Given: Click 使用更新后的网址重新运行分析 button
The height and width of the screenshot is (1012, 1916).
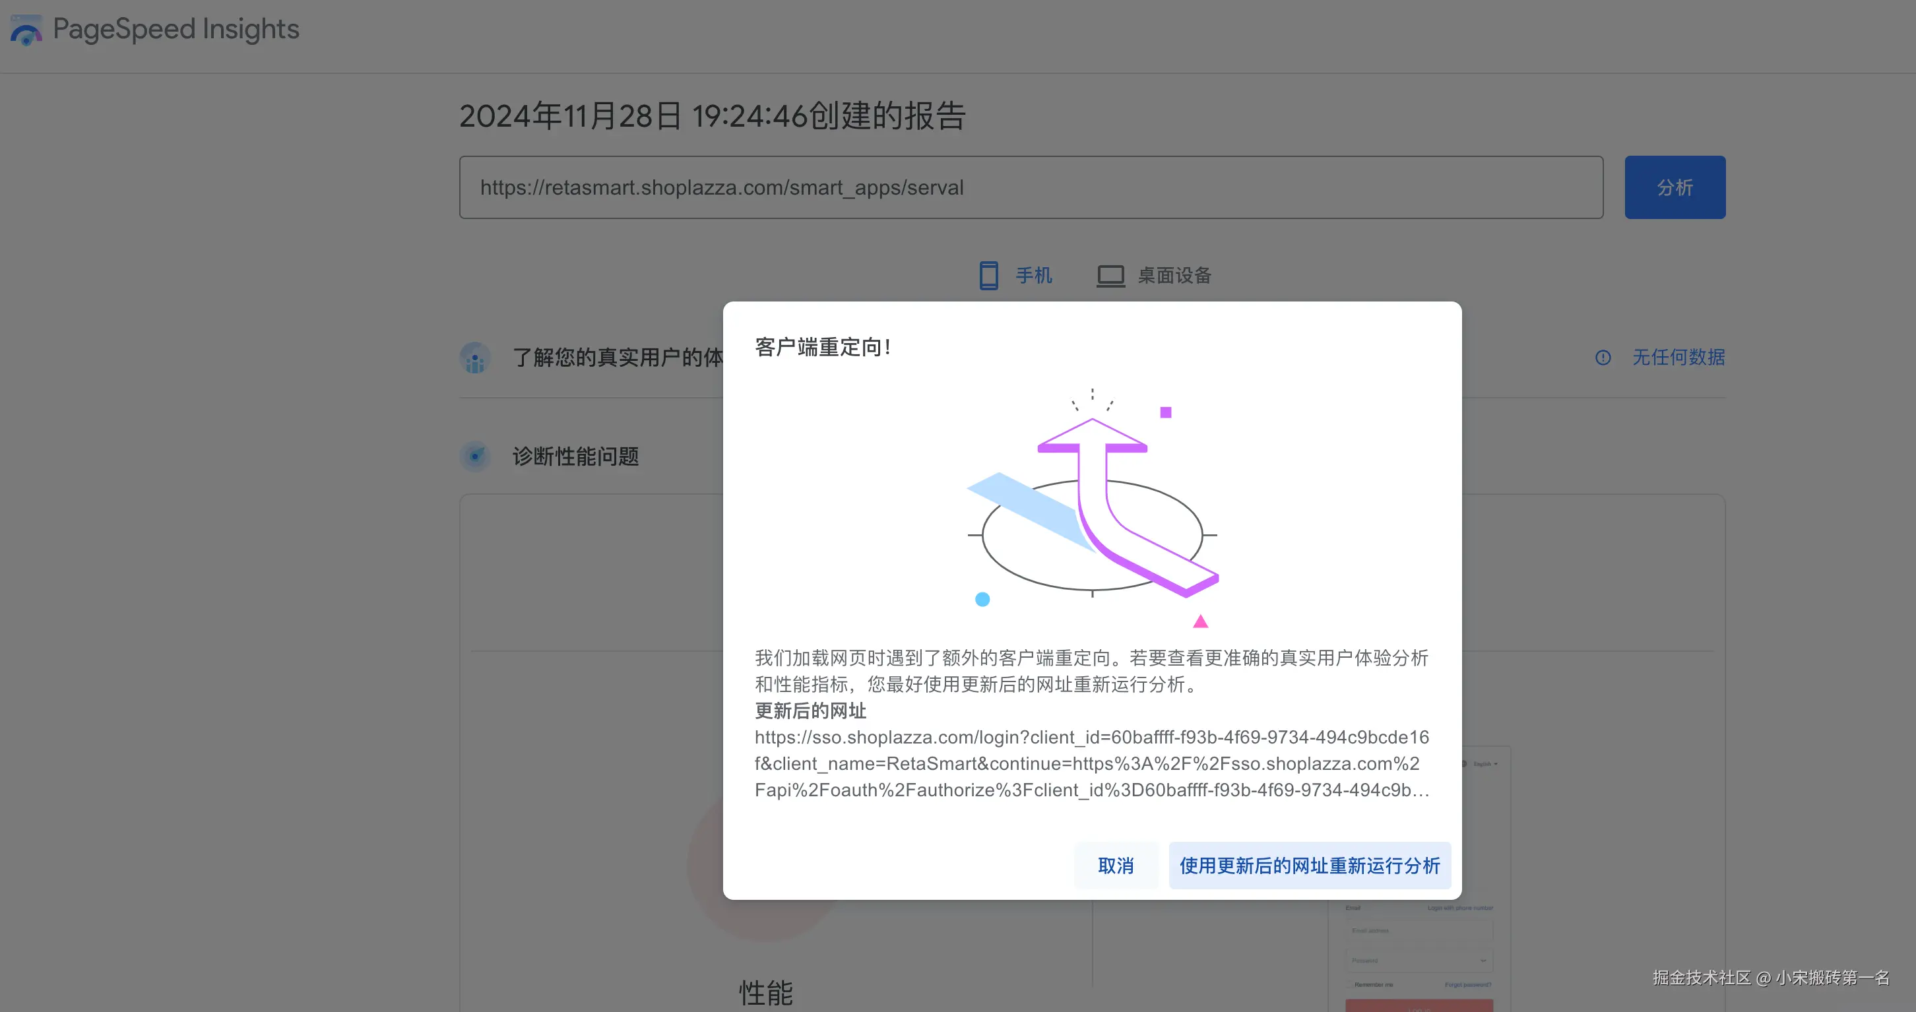Looking at the screenshot, I should [x=1310, y=866].
